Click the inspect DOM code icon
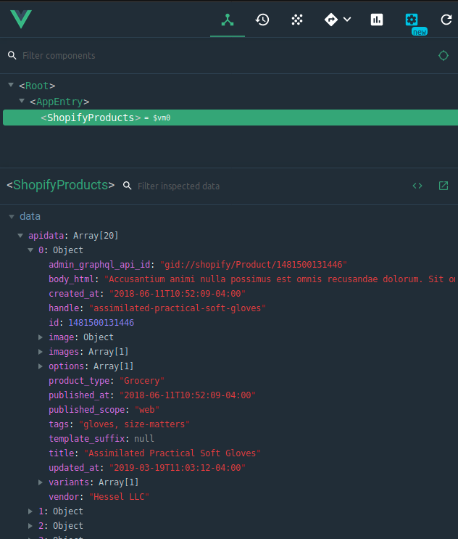The width and height of the screenshot is (458, 539). point(417,186)
